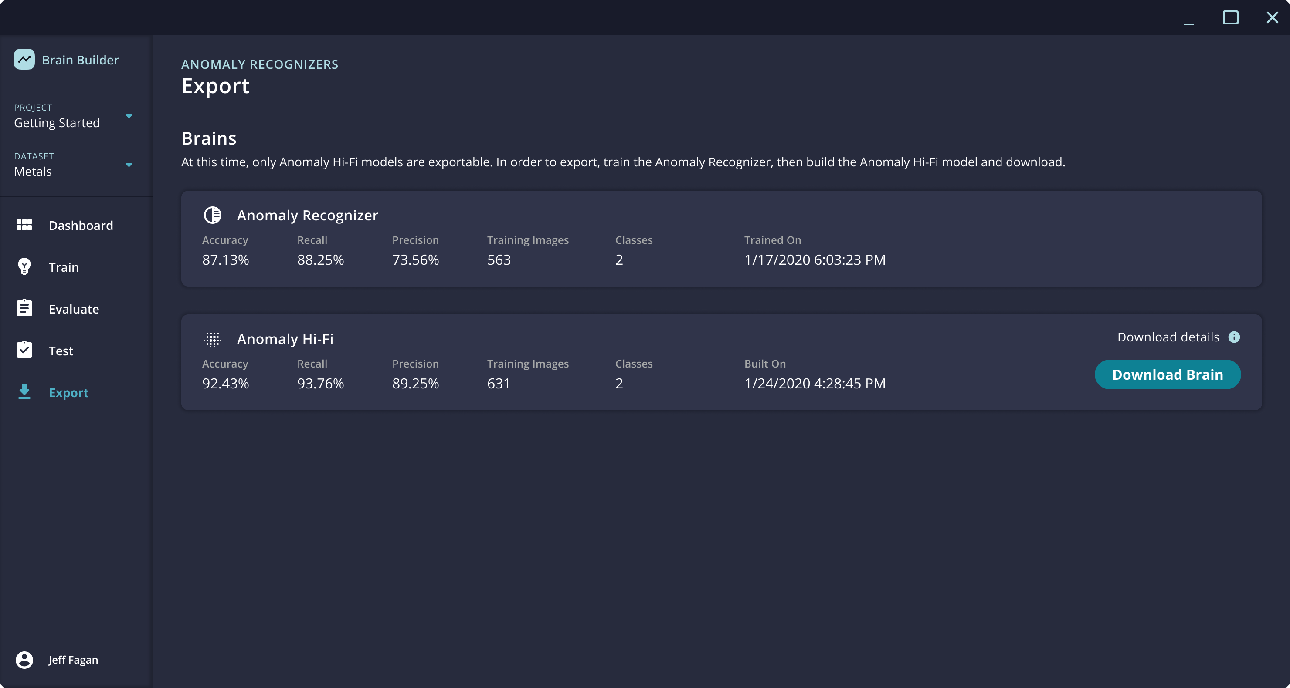The height and width of the screenshot is (688, 1290).
Task: Toggle visibility of Anomaly Recognizer card
Action: point(212,215)
